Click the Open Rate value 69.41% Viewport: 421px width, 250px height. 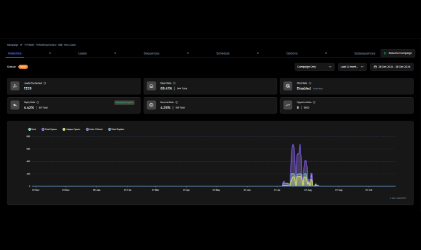(x=166, y=88)
